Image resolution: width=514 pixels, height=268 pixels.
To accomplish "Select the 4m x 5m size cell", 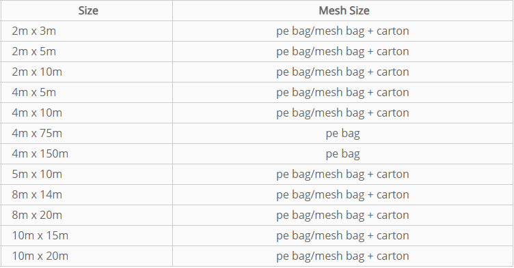I will 87,93.
